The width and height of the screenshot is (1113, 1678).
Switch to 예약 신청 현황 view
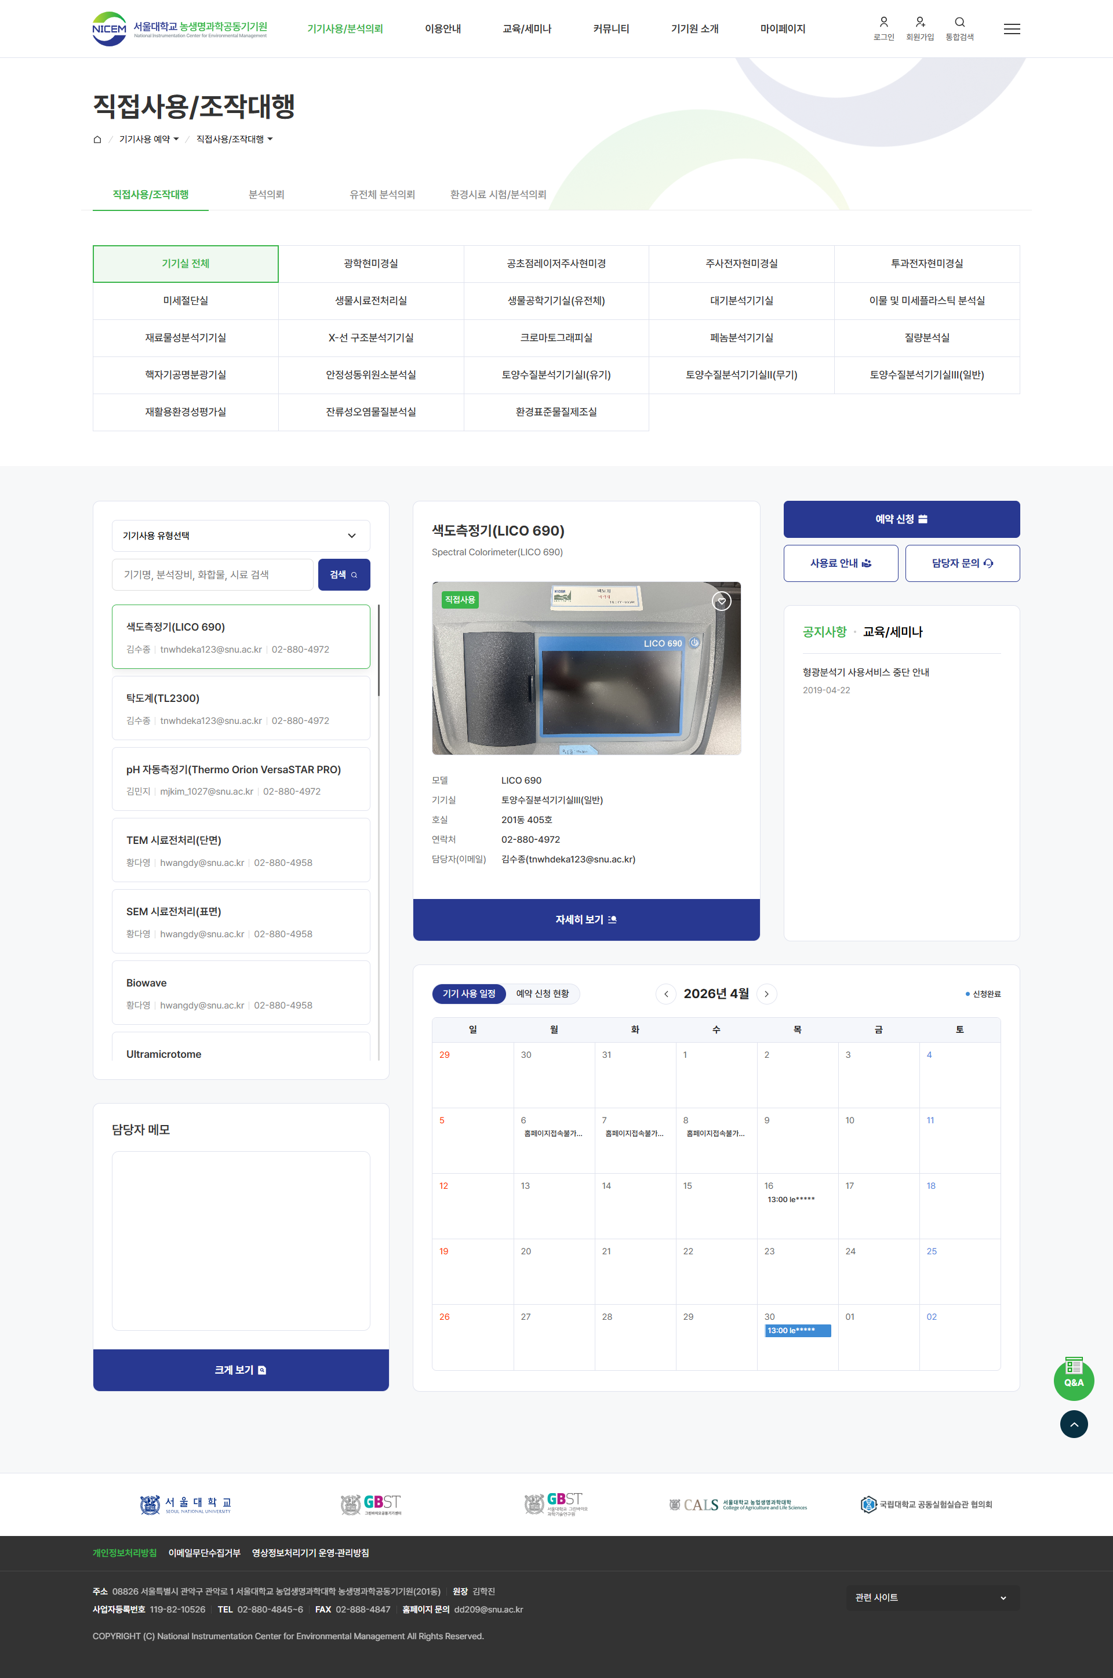click(x=543, y=993)
